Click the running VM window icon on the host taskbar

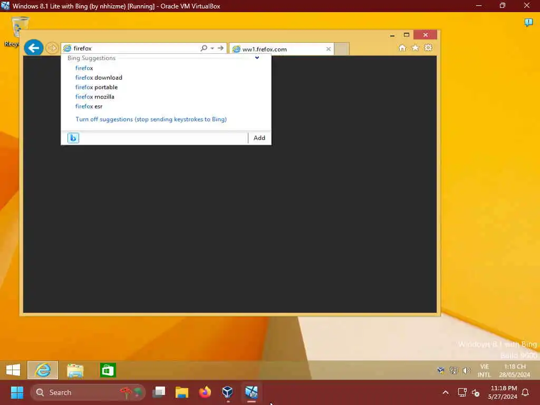coord(251,392)
